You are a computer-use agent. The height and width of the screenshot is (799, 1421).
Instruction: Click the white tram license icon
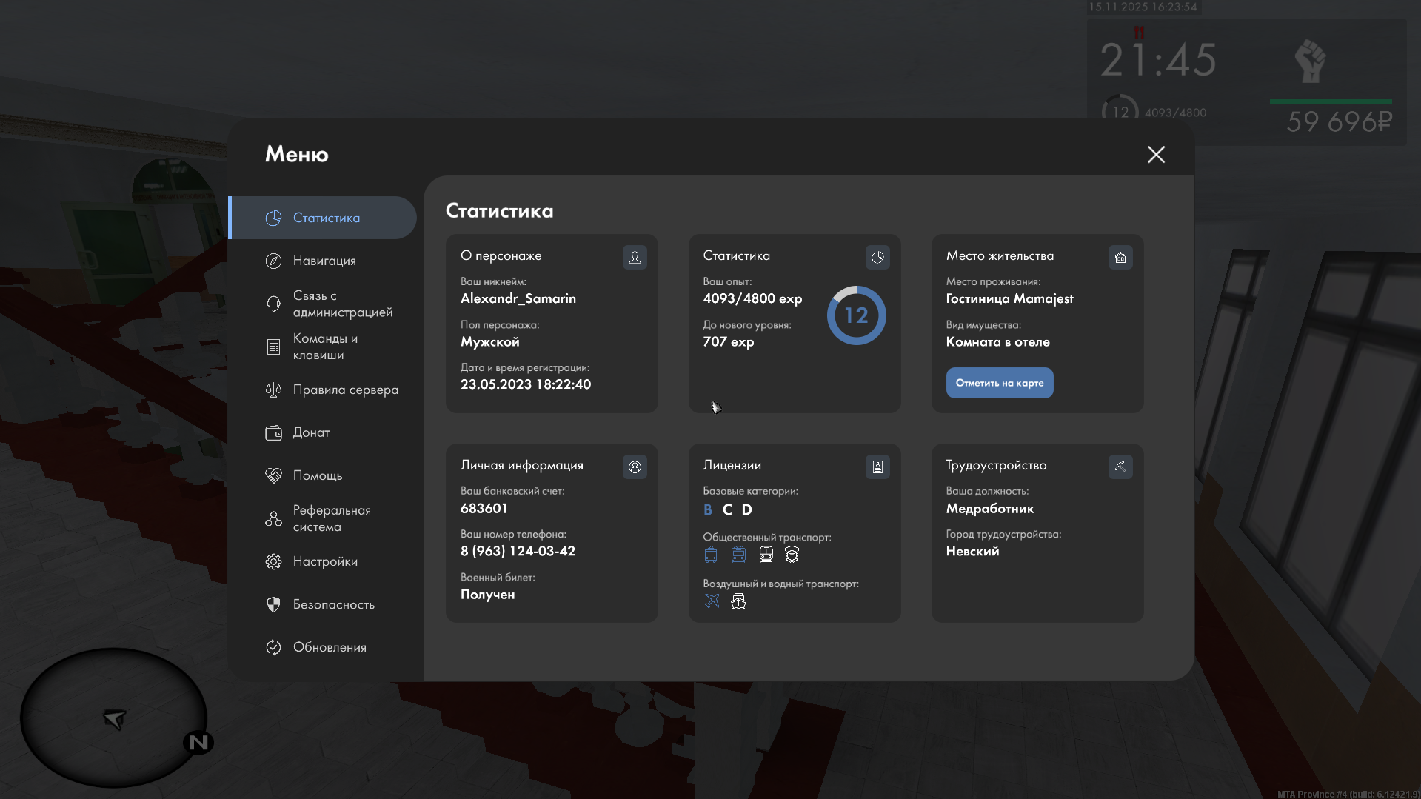(766, 555)
